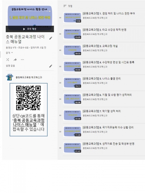Select video 4. 수강학생 편성 및 시간표 등록
Viewport: 145px width, 193px height.
click(x=109, y=62)
